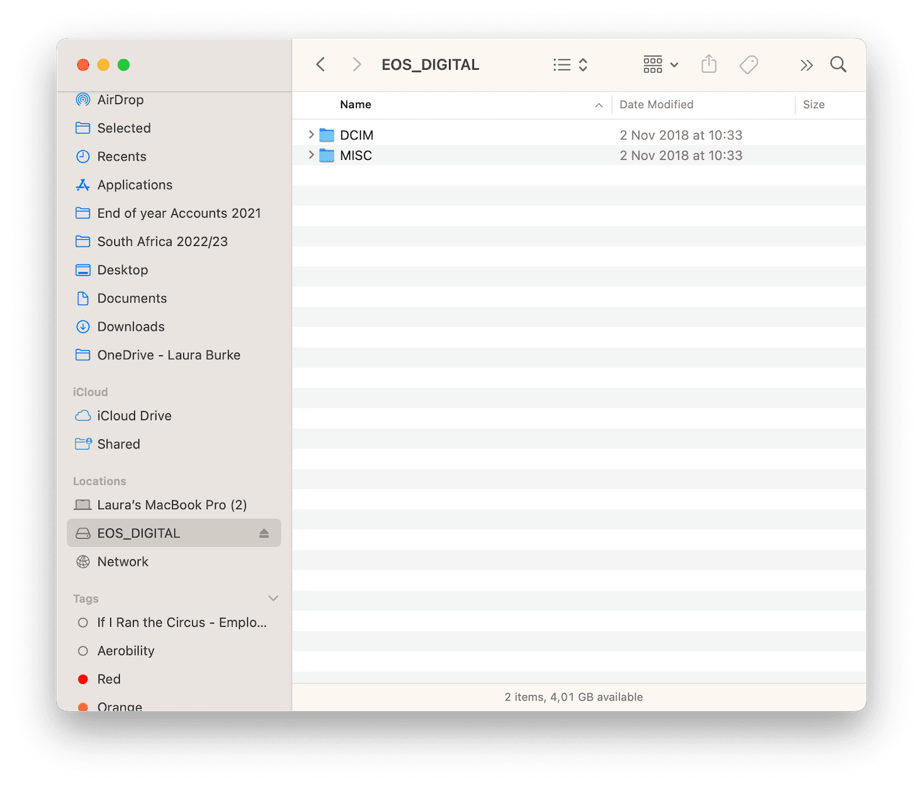Open AirDrop from the sidebar
This screenshot has width=923, height=786.
pos(121,99)
